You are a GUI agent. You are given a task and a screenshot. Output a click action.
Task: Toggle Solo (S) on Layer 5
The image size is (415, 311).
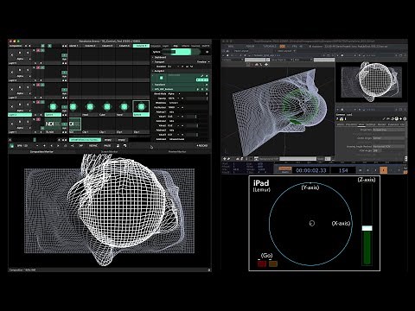coord(28,53)
